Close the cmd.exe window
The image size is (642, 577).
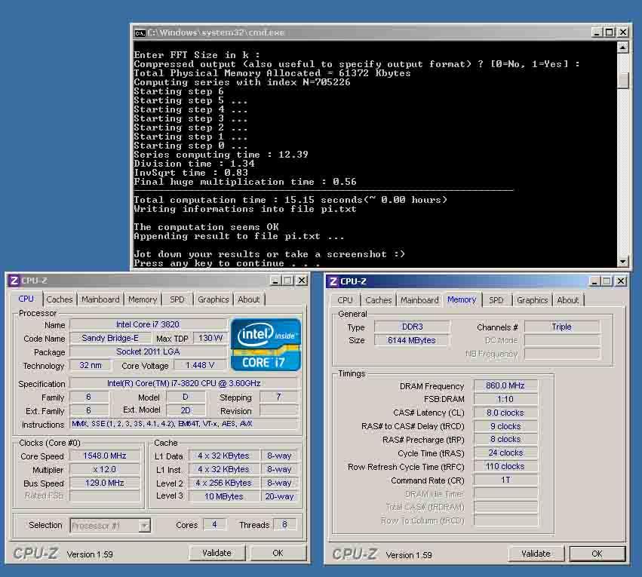(x=622, y=32)
